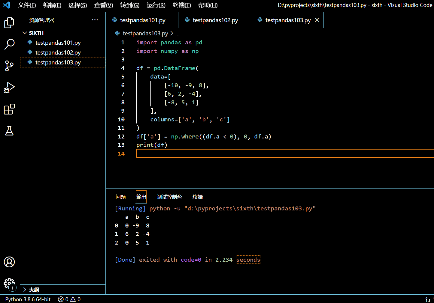This screenshot has height=303, width=434.
Task: Select the testpandas103.py editor tab
Action: [288, 20]
